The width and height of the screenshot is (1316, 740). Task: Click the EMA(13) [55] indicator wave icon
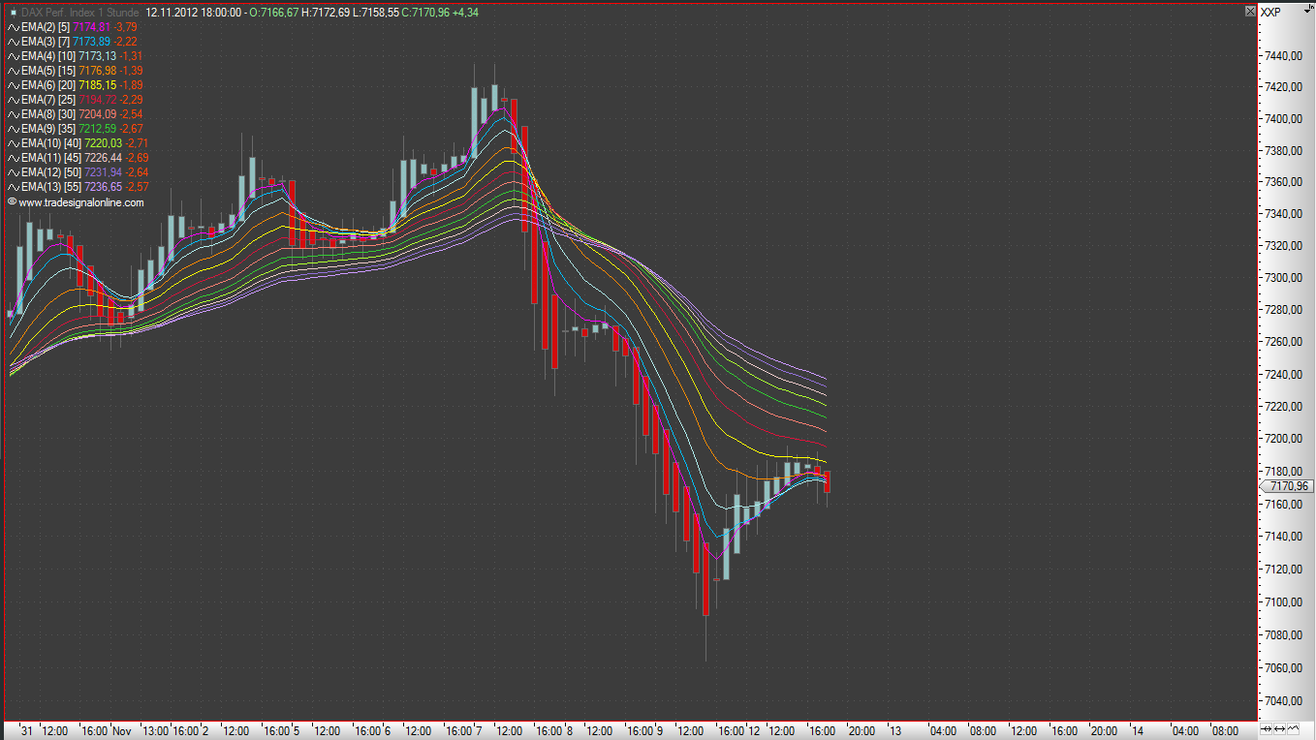14,186
